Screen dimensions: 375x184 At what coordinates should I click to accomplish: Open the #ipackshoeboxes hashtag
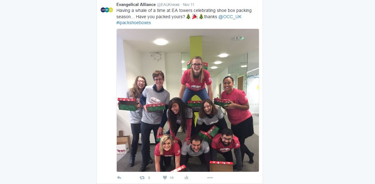click(134, 23)
